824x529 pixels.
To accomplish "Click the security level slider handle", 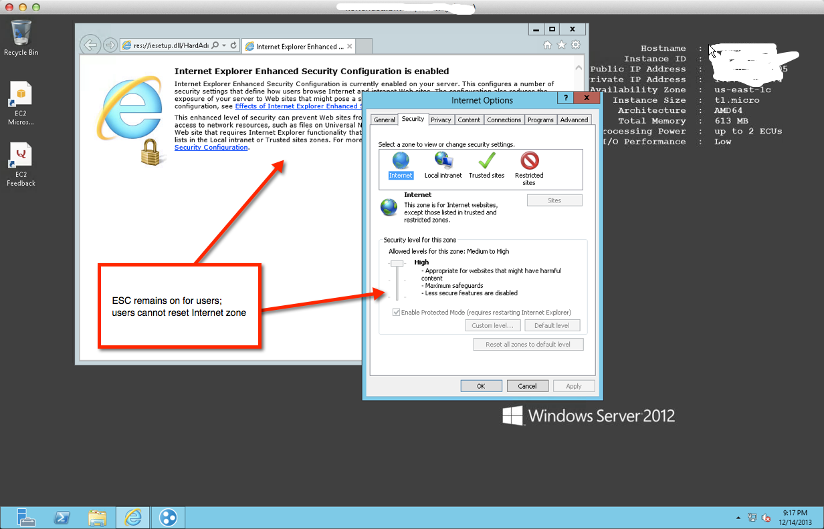I will click(x=398, y=264).
